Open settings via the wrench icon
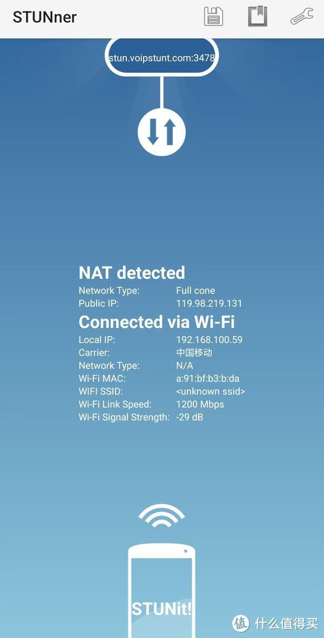Screen dimensions: 324x638 302,17
